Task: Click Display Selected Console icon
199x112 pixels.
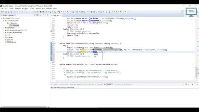Action: (x=186, y=84)
